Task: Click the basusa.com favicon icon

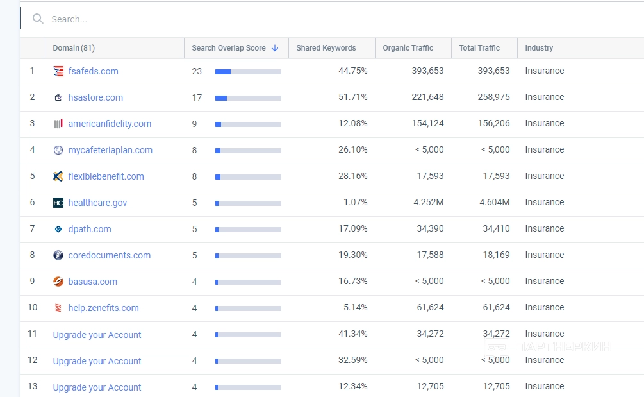Action: tap(58, 282)
